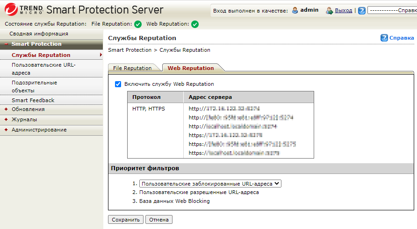
Task: Collapse the Smart Protection menu section
Action: (6, 44)
